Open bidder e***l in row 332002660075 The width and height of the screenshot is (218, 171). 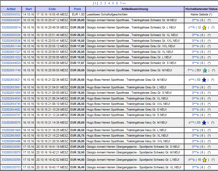pos(191,123)
